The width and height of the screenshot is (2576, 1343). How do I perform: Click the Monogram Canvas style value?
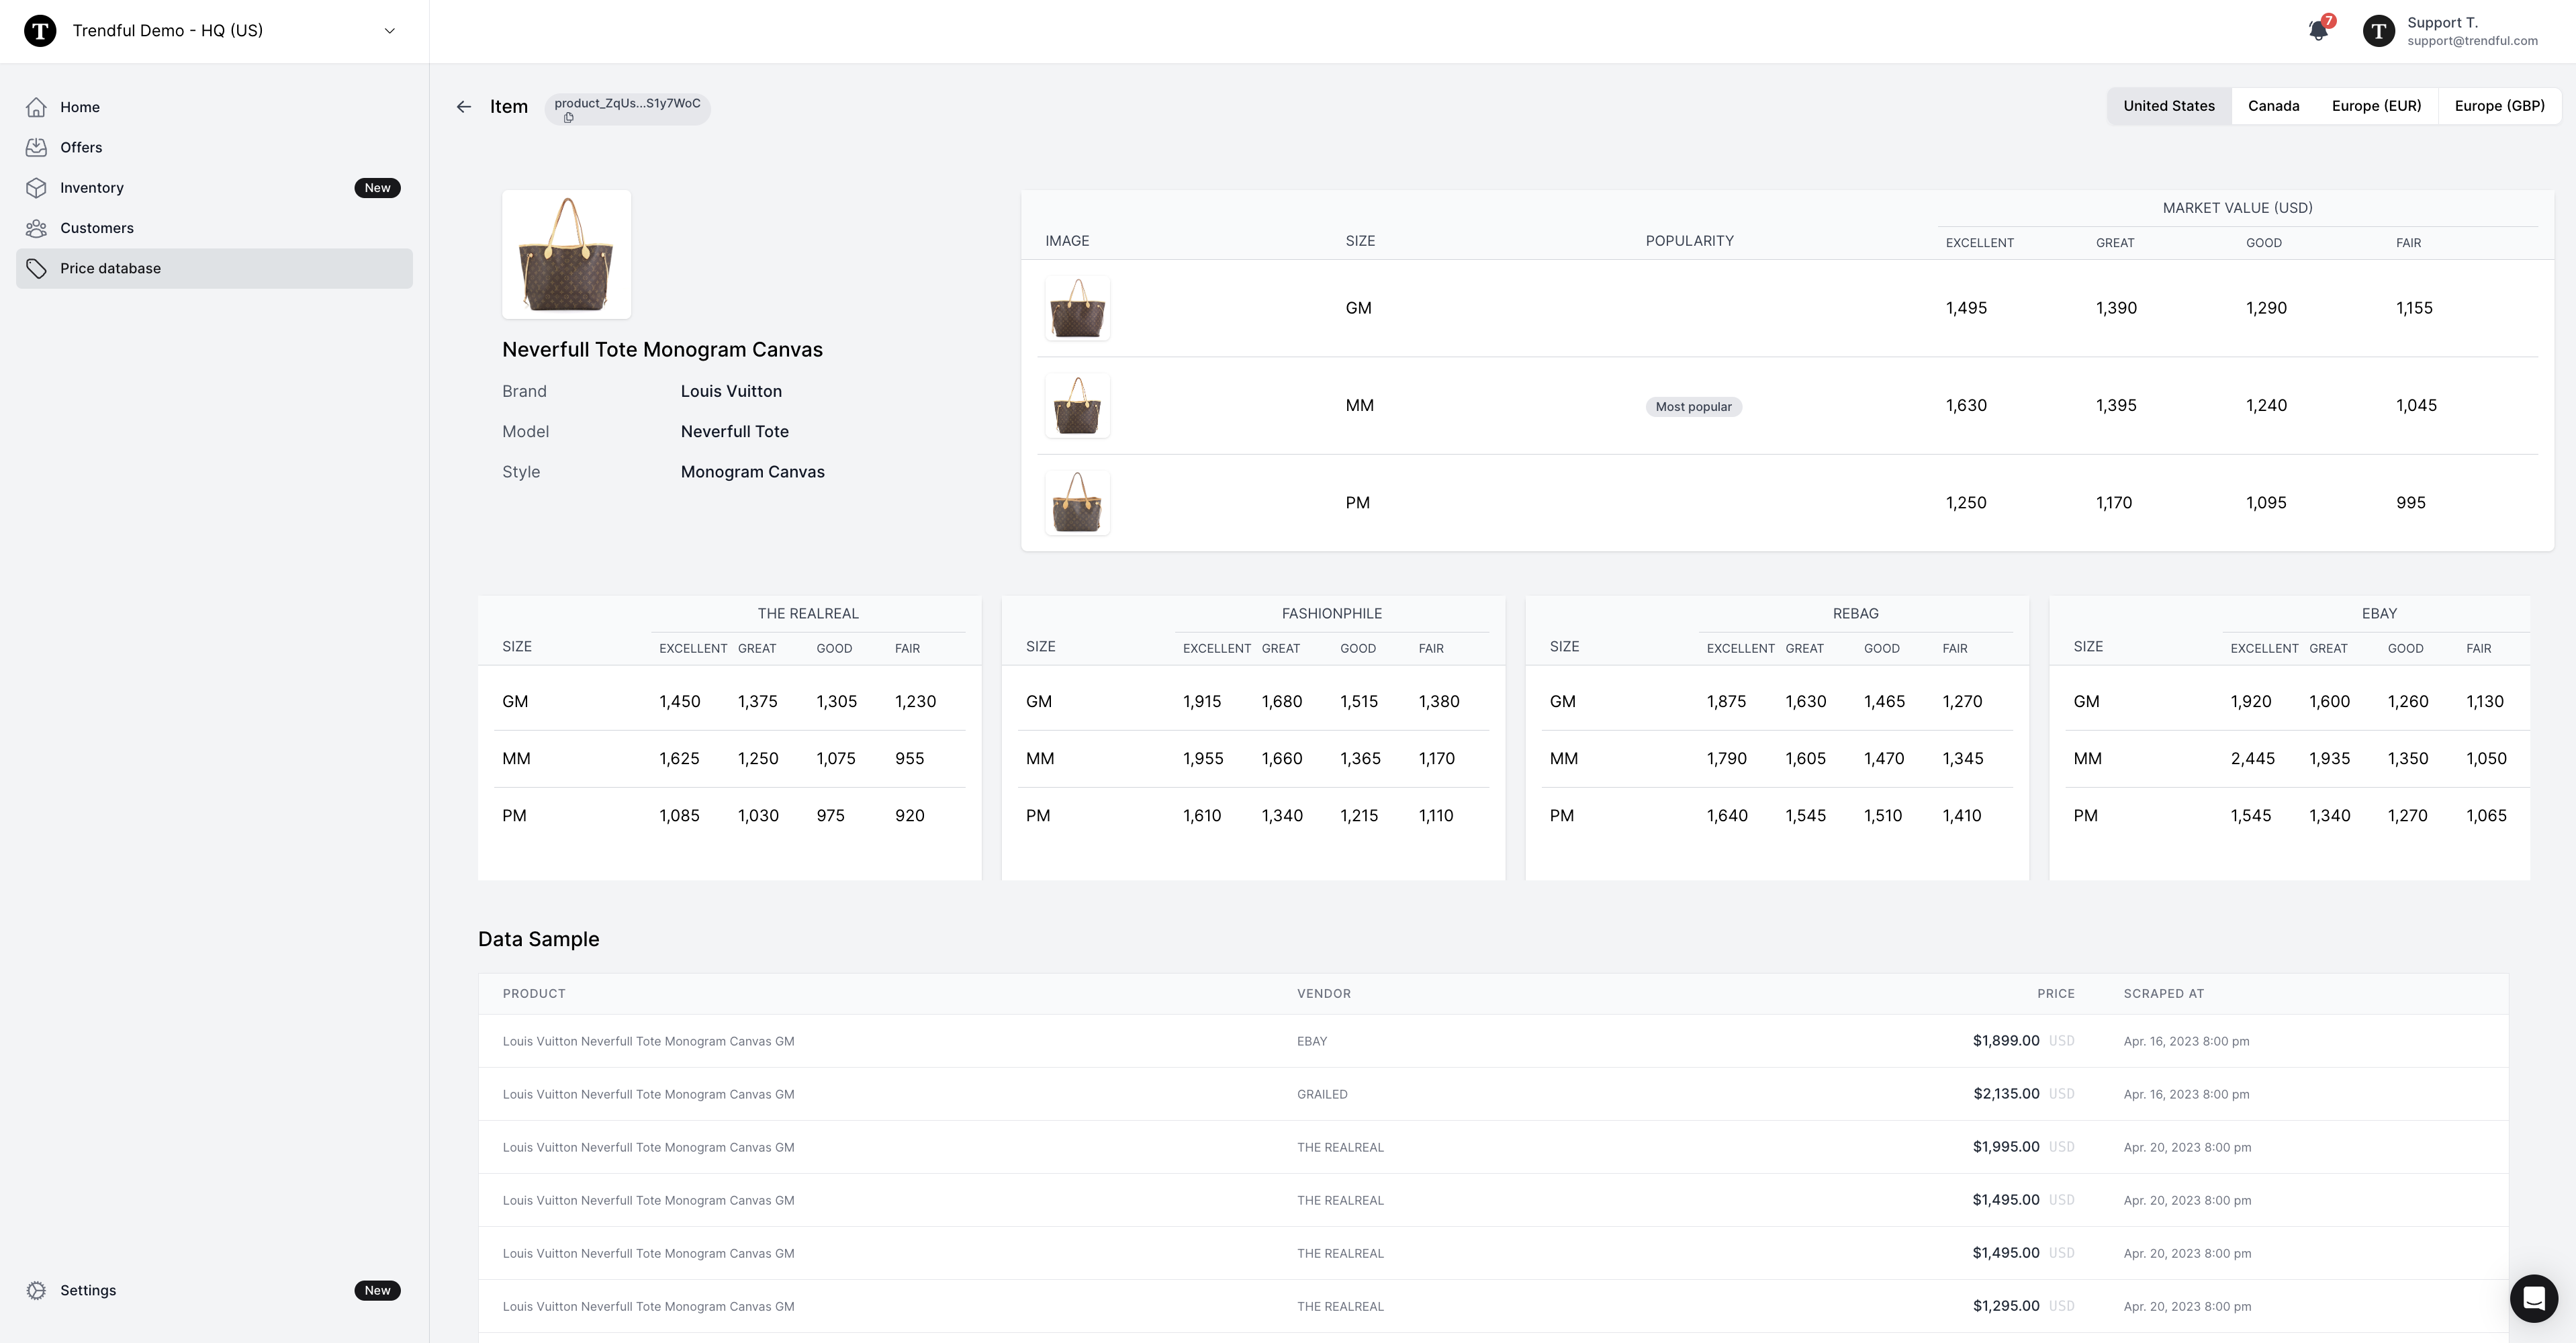click(x=752, y=472)
